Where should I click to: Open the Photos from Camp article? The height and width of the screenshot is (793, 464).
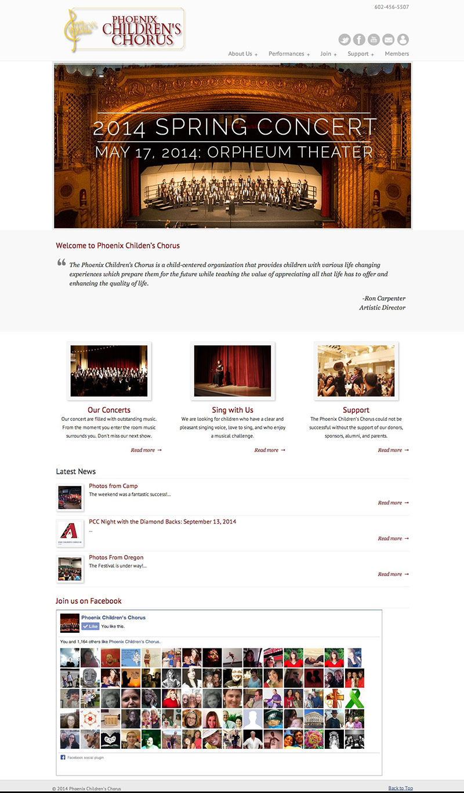[x=113, y=486]
